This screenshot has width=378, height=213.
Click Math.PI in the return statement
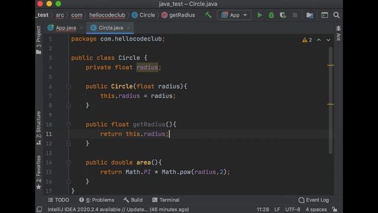point(138,172)
